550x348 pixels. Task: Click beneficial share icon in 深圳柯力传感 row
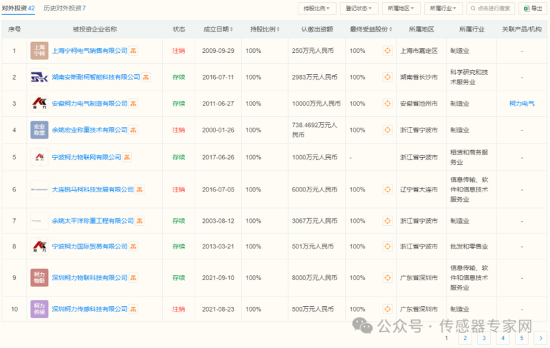pos(388,310)
